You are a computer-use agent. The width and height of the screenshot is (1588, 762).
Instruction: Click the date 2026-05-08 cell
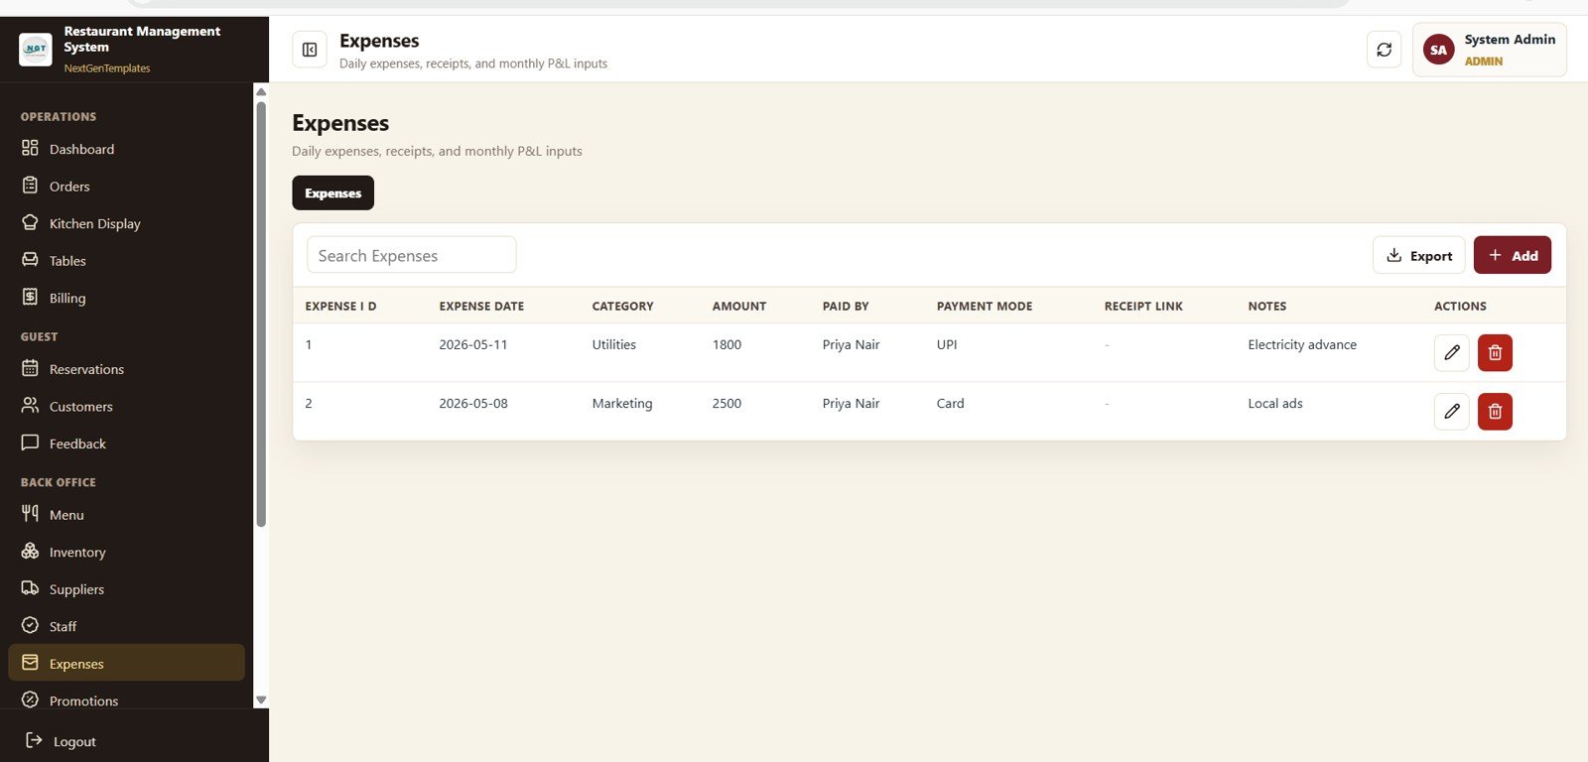coord(472,403)
